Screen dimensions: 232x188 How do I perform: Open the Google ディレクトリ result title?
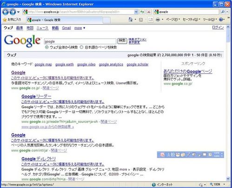[39, 159]
